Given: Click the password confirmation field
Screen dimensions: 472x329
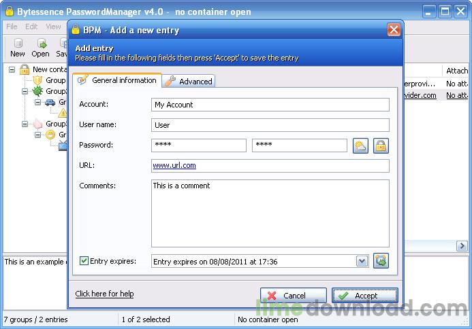Looking at the screenshot, I should tap(300, 145).
